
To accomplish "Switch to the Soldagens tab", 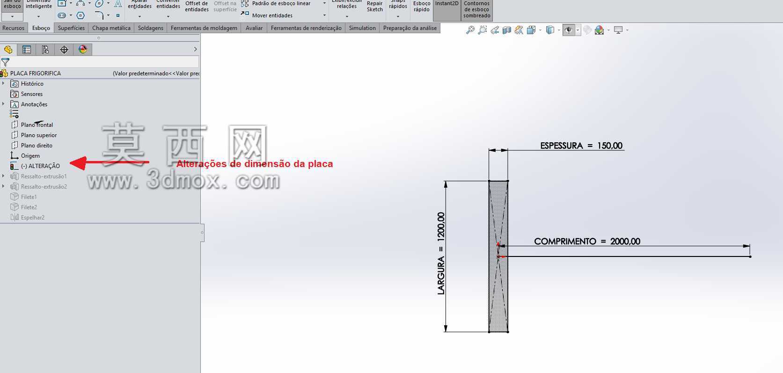I will click(151, 28).
